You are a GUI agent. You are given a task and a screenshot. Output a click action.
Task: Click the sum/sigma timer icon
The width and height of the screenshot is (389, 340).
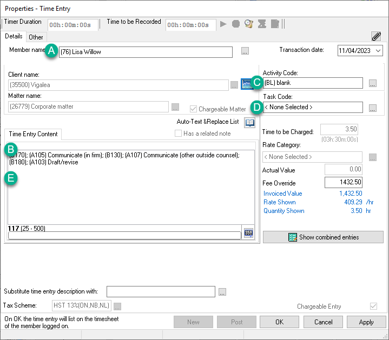coord(262,24)
